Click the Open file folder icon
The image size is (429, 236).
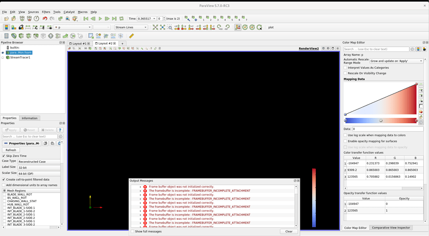coord(6,18)
